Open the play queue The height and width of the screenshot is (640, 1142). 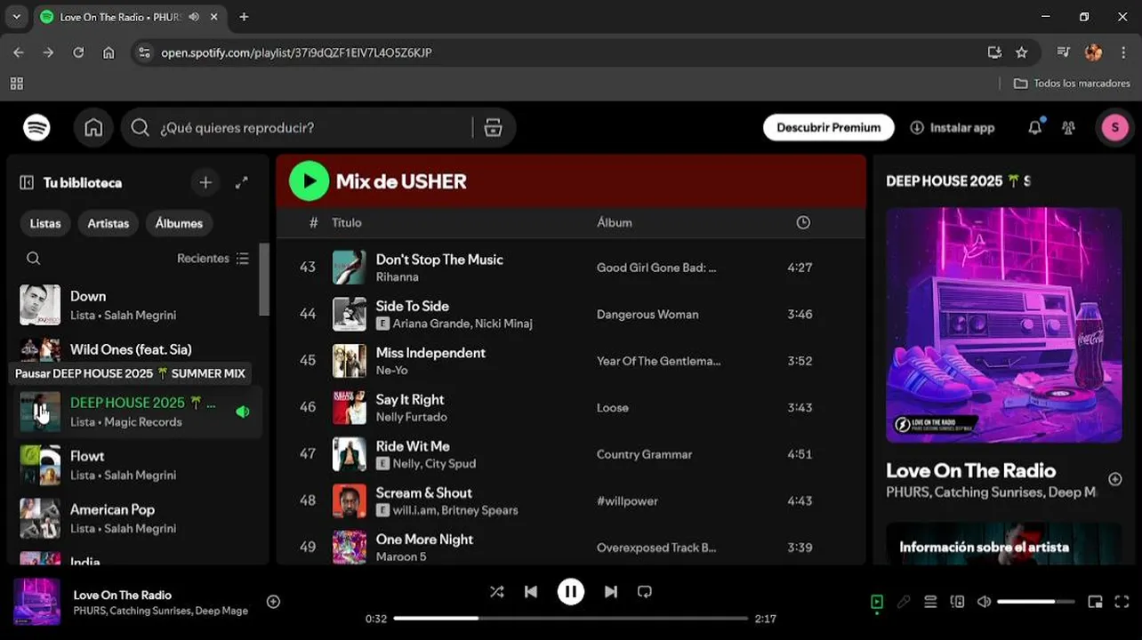[x=930, y=602]
